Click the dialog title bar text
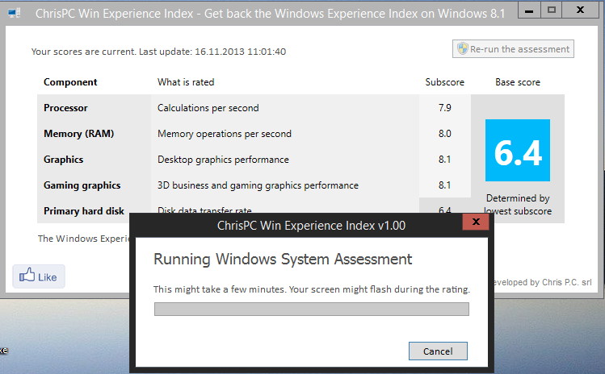 (x=311, y=226)
